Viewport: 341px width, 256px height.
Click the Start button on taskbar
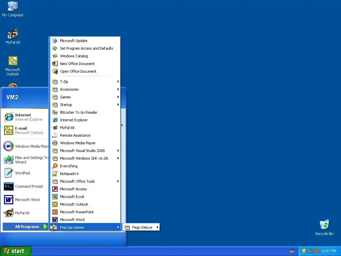tap(16, 251)
